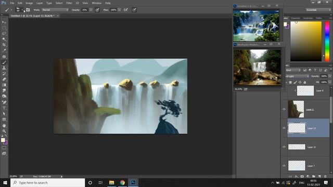This screenshot has height=187, width=333.
Task: Select the Eyedropper tool
Action: pyautogui.click(x=4, y=51)
